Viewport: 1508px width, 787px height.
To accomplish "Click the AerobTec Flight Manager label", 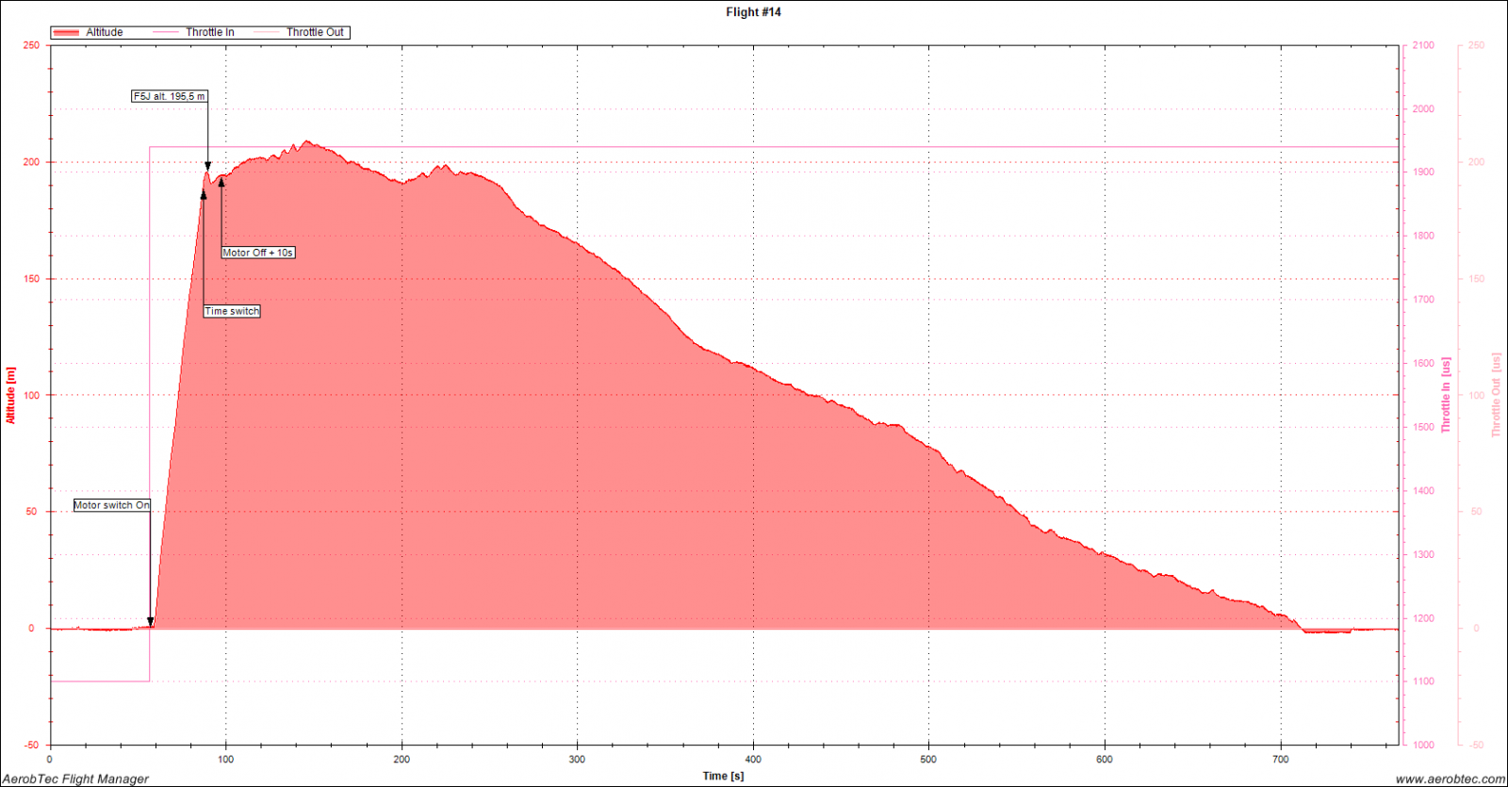I will click(75, 779).
